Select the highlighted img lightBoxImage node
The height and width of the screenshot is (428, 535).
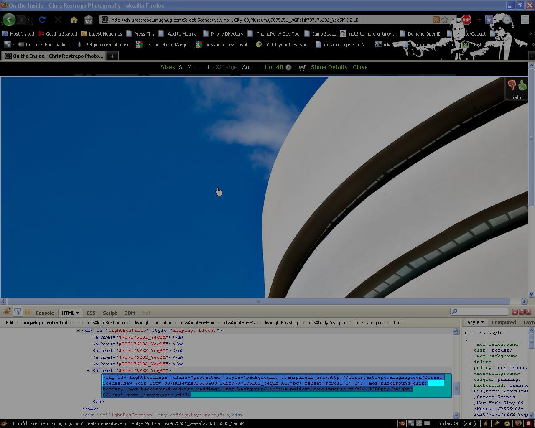(277, 386)
